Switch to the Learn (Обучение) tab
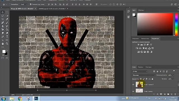Viewport: 179px width, 101px height. coord(135,39)
